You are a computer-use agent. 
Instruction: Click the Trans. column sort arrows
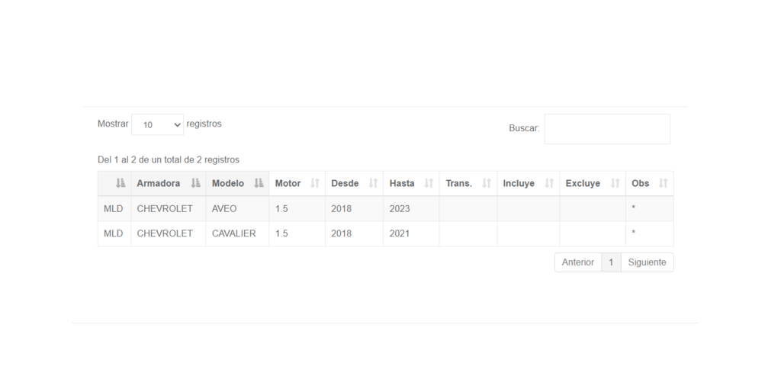pyautogui.click(x=487, y=183)
